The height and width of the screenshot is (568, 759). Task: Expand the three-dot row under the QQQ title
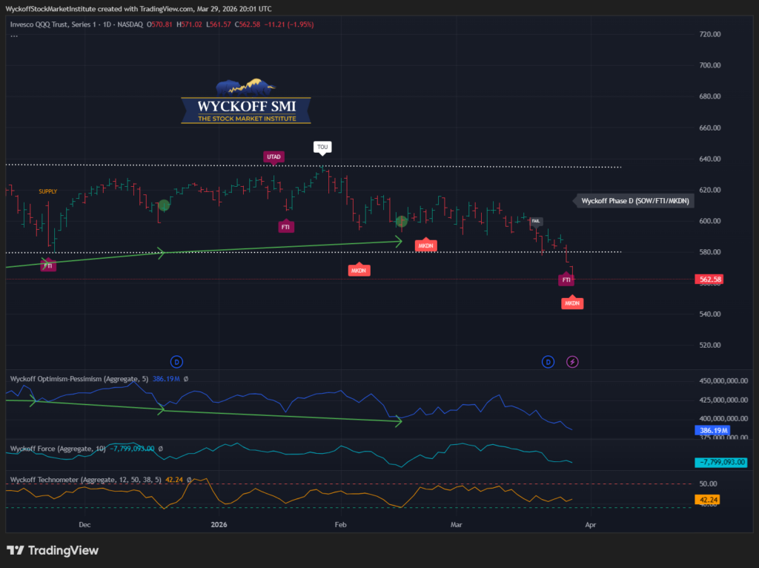[14, 35]
